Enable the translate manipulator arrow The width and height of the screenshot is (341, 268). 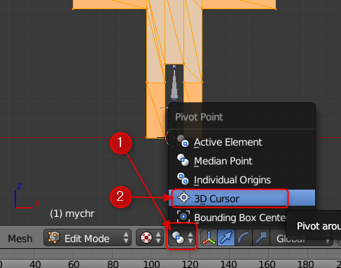point(226,238)
